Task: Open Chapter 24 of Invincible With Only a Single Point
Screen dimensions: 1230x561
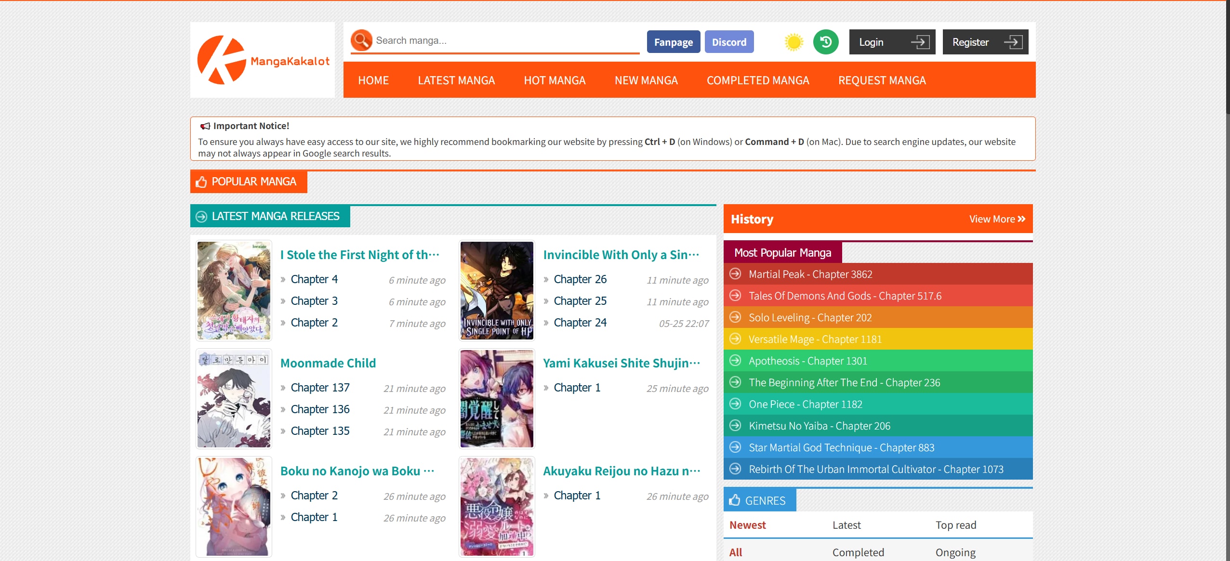Action: [580, 323]
